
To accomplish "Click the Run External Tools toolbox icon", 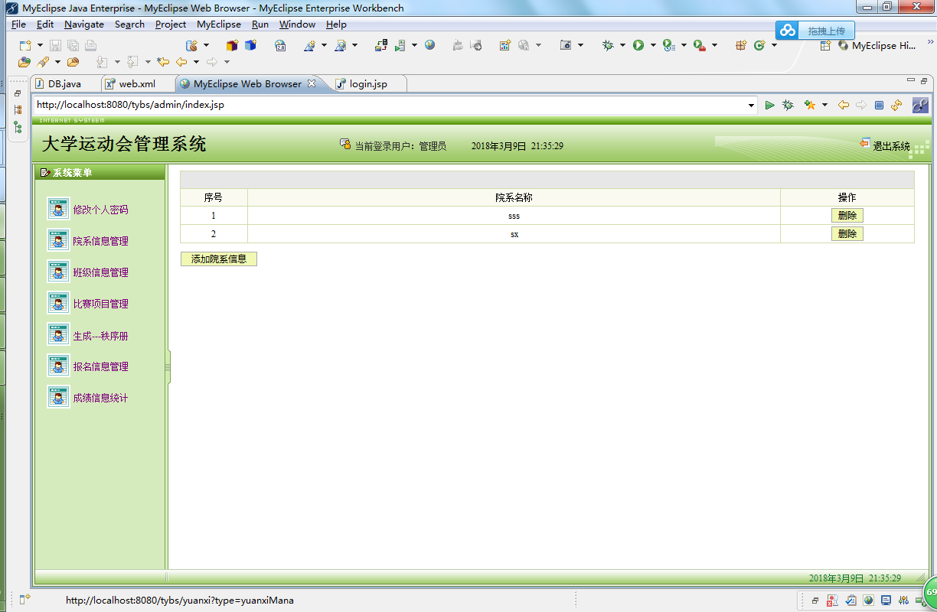I will click(699, 46).
